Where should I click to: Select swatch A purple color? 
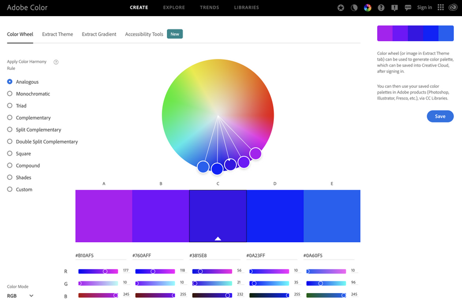[104, 216]
